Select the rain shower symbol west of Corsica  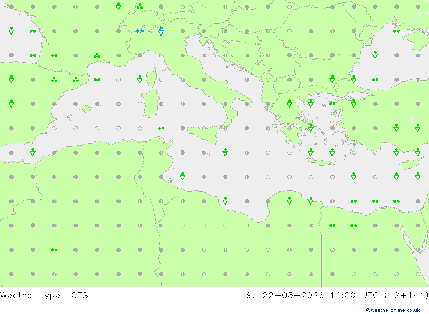pyautogui.click(x=140, y=79)
